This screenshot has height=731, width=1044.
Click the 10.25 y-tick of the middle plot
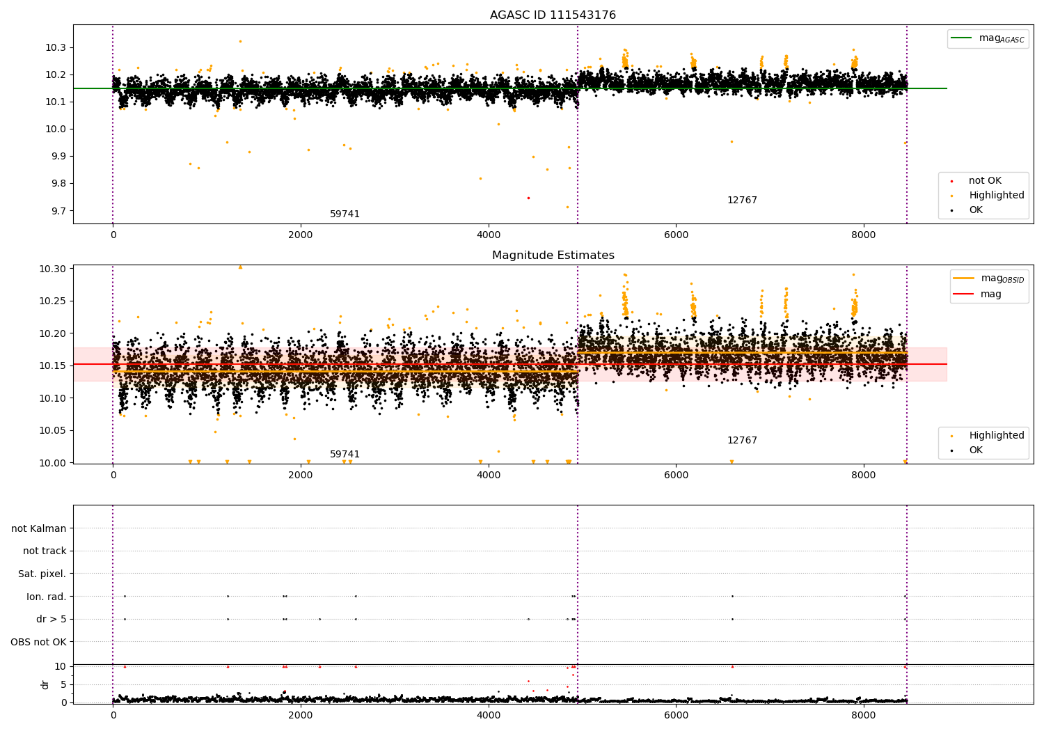(x=54, y=301)
